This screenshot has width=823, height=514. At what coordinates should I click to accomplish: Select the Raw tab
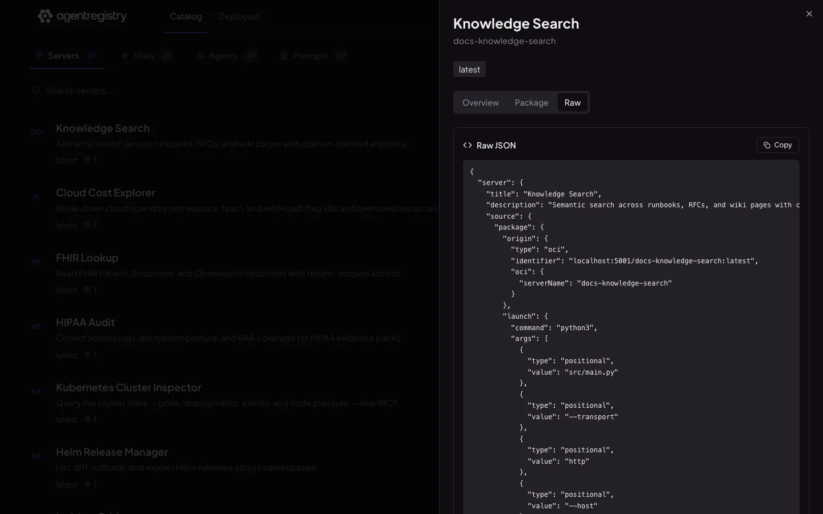[x=572, y=102]
